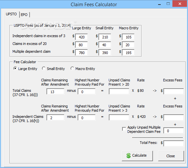Enable Apply Unpaid Multiple Dependent Claim Fee
188x168 pixels.
(x=124, y=129)
